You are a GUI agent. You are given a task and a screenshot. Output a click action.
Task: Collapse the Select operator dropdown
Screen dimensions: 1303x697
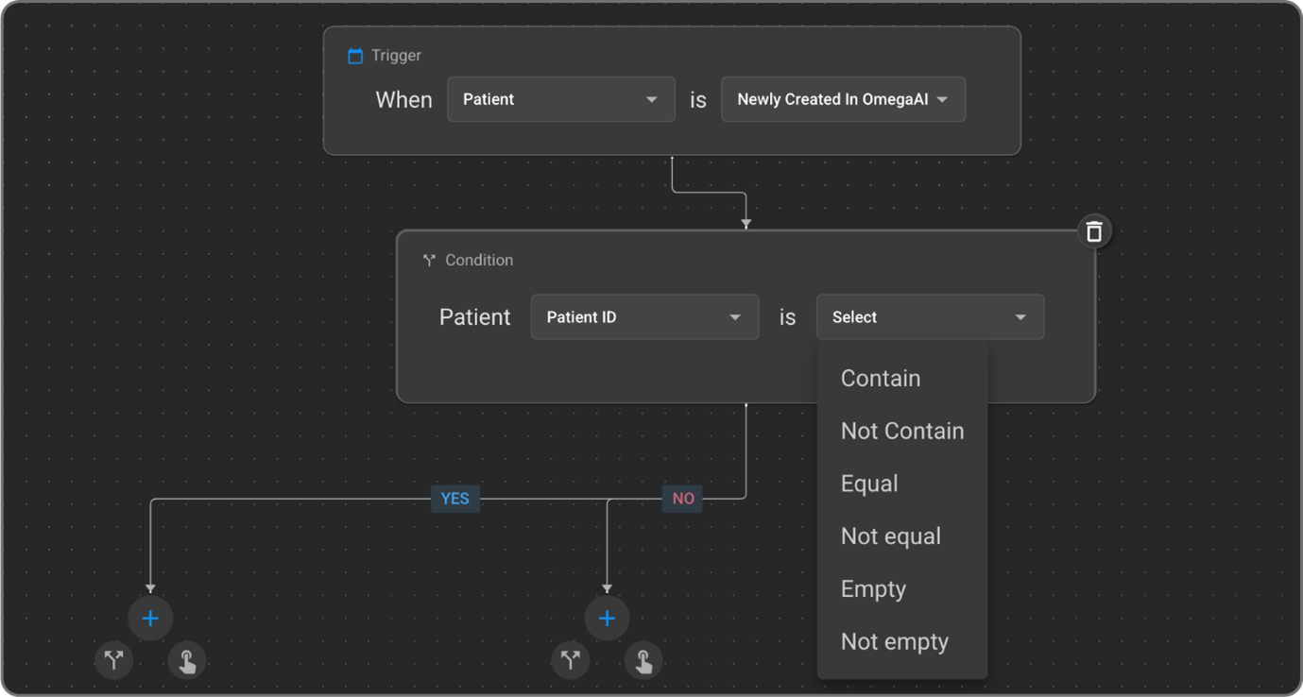(x=930, y=317)
